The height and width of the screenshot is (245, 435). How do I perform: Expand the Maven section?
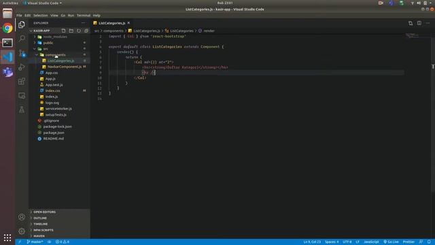(x=59, y=236)
